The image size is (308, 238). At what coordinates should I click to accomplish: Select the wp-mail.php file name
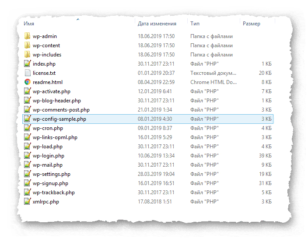(48, 165)
